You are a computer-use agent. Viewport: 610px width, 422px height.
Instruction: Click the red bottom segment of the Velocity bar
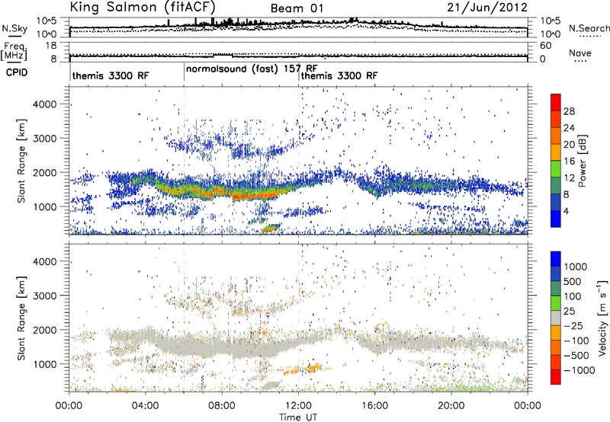[556, 377]
